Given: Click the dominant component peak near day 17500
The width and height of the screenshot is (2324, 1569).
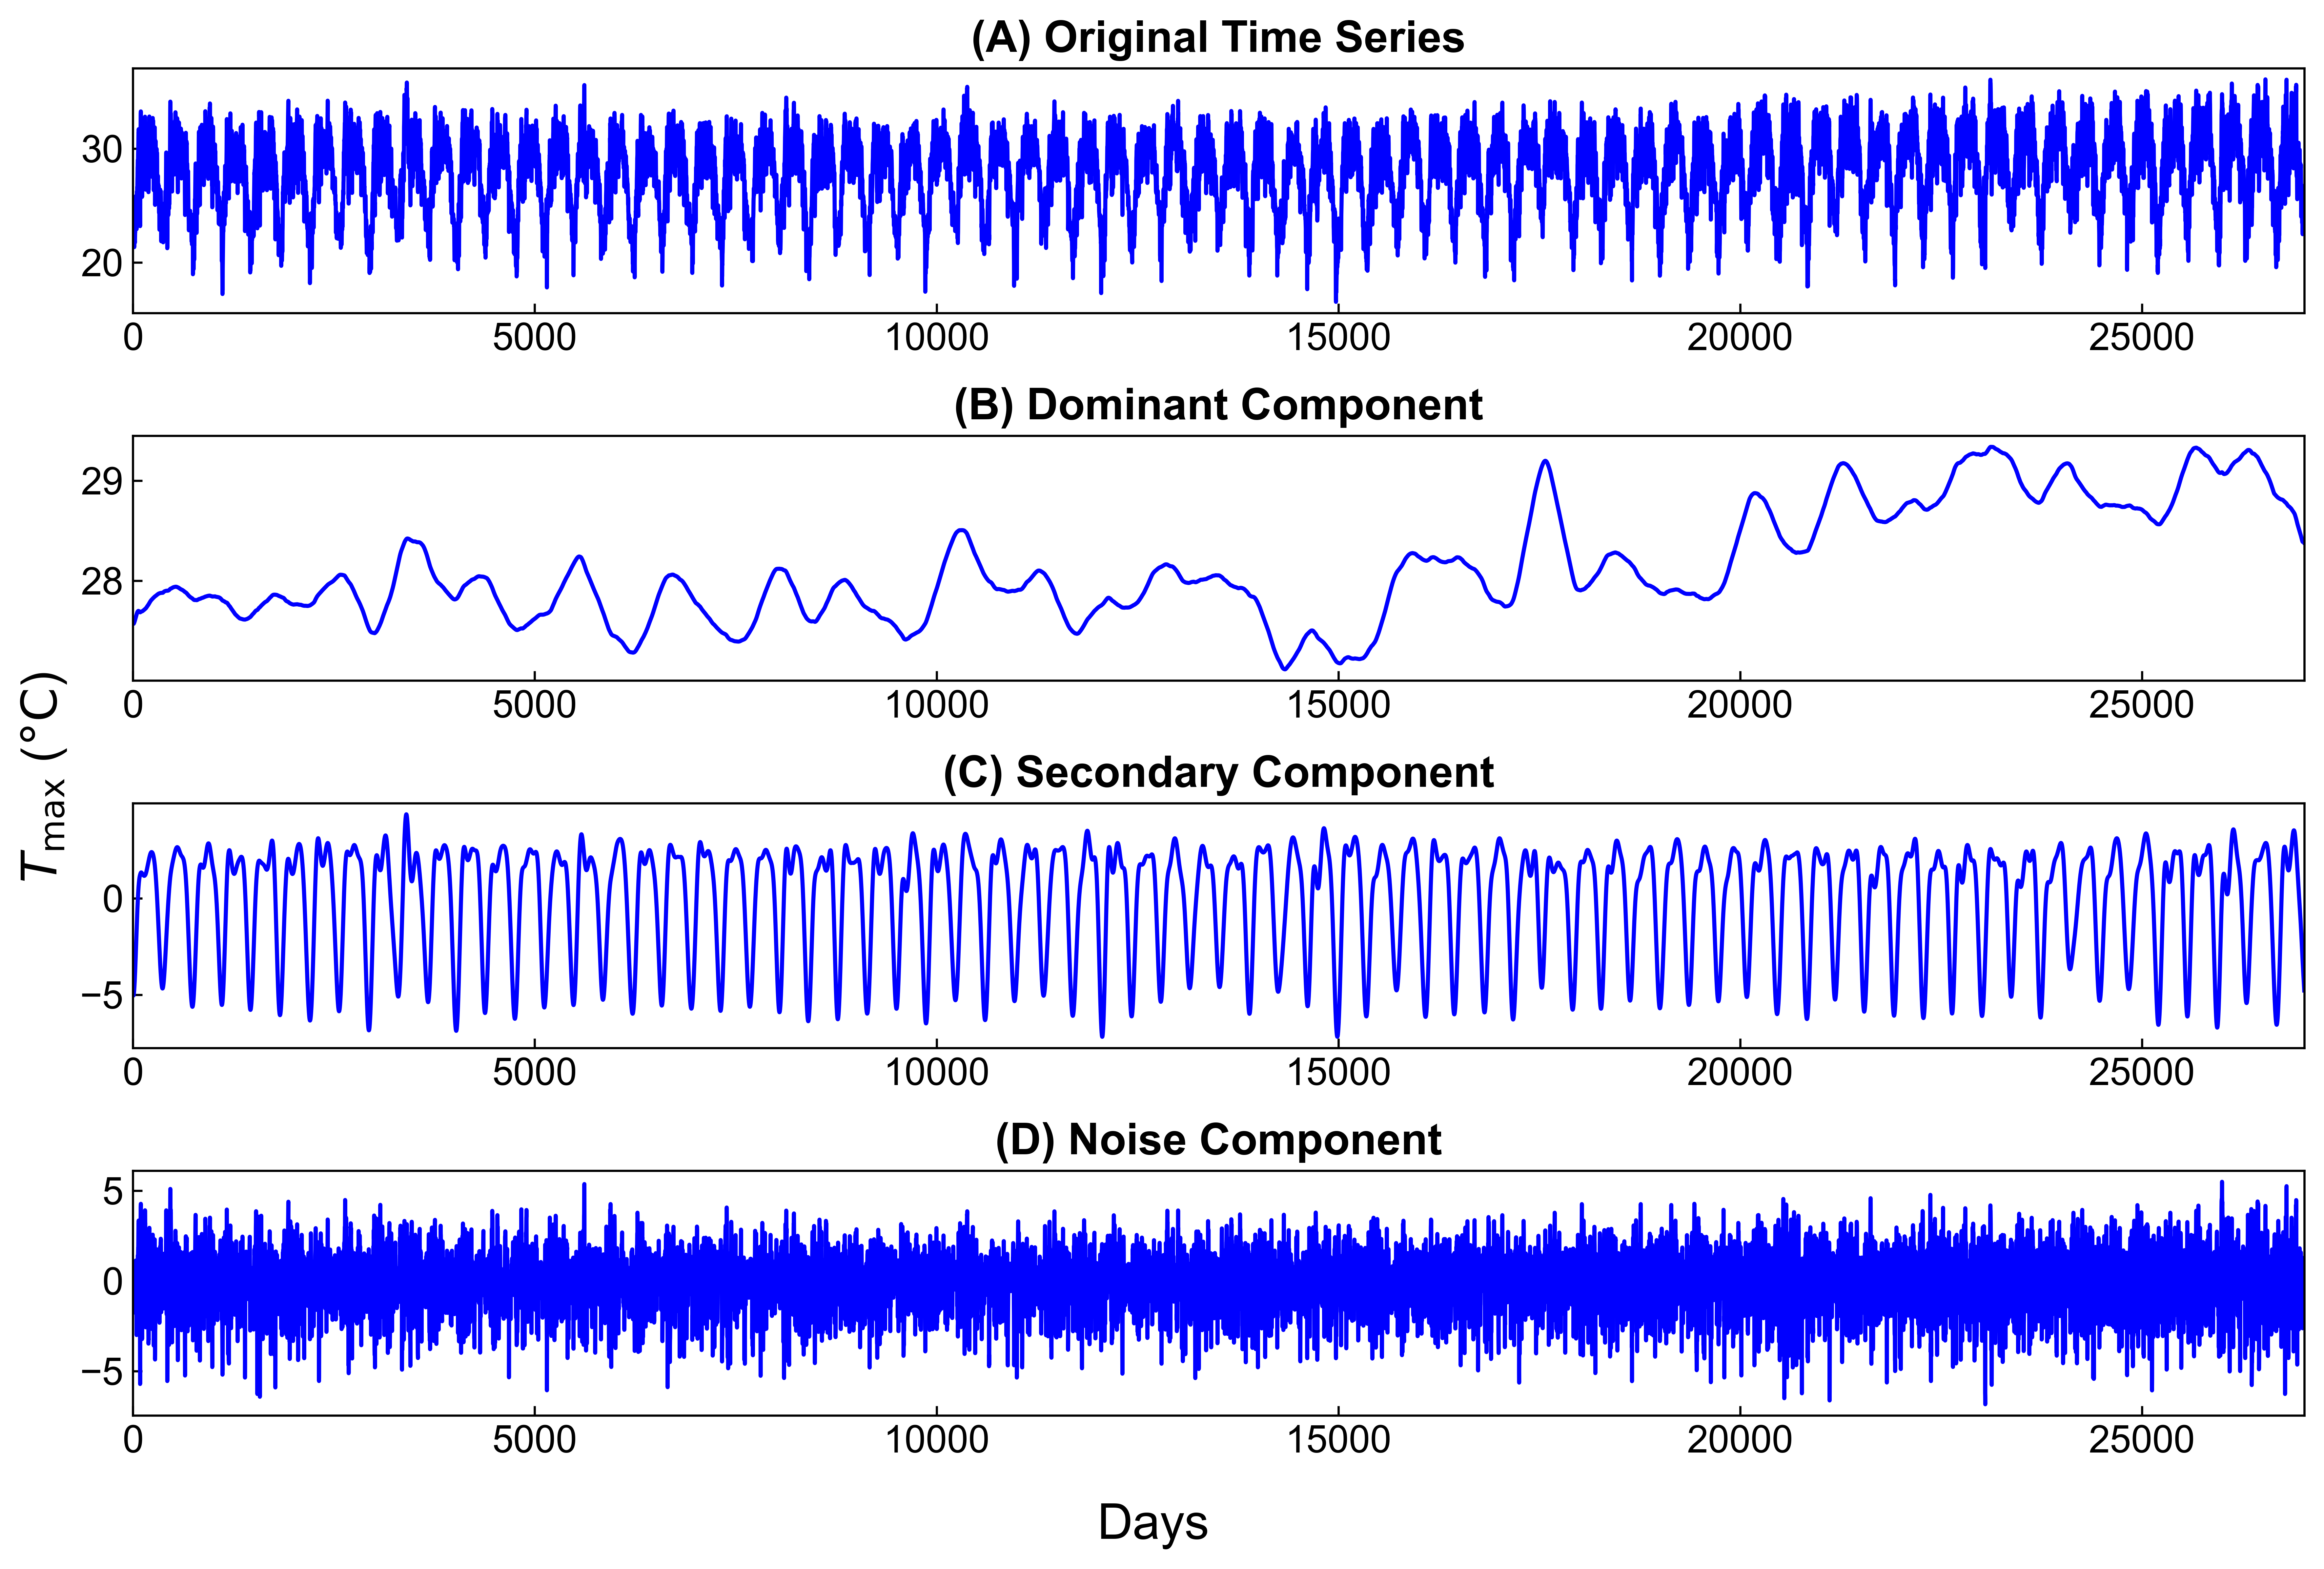Looking at the screenshot, I should 1545,461.
